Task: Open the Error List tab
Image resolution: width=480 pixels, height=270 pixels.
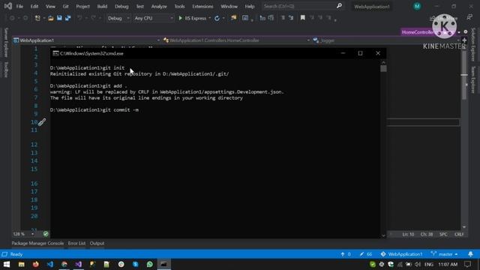Action: [x=76, y=243]
